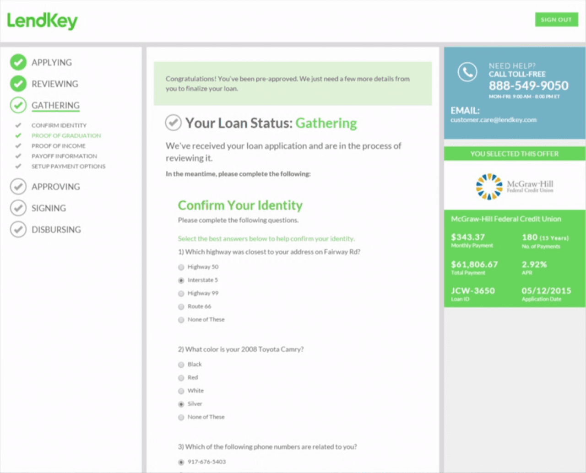
Task: Sign out with the SIGN OUT button
Action: click(556, 20)
